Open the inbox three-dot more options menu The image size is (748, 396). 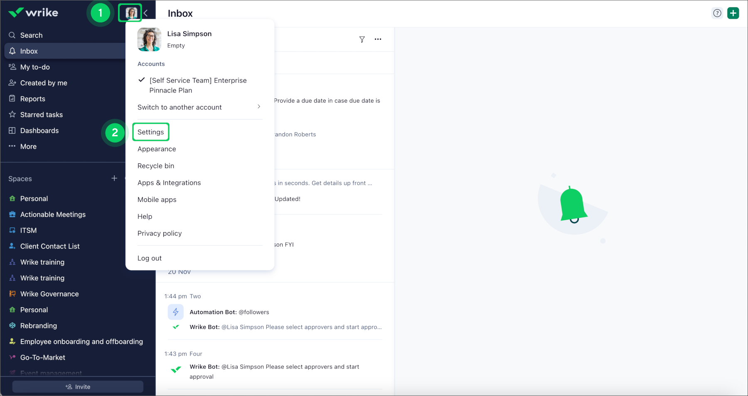(378, 39)
